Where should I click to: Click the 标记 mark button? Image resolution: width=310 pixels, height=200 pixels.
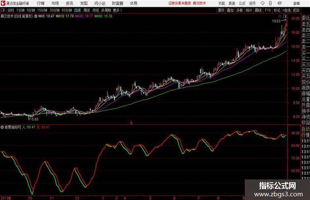point(277,10)
